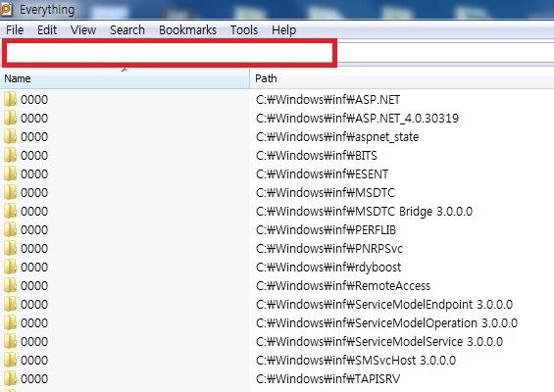Viewport: 554px width, 392px height.
Task: Open the File menu
Action: coord(15,30)
